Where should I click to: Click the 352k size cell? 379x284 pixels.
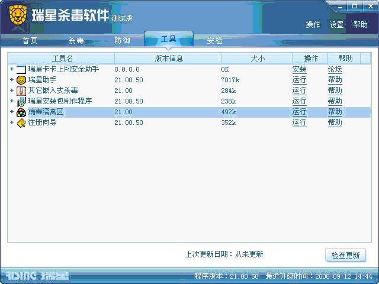tap(229, 122)
